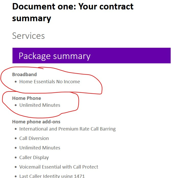This screenshot has width=176, height=178.
Task: Select International and Premium Rate Call Barring
Action: [68, 129]
